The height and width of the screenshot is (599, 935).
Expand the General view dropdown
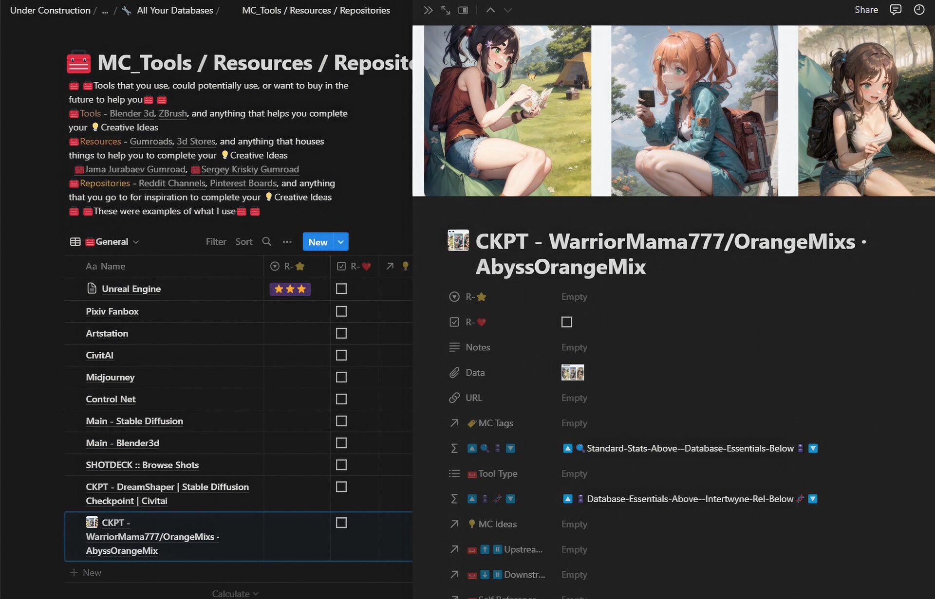pyautogui.click(x=136, y=242)
